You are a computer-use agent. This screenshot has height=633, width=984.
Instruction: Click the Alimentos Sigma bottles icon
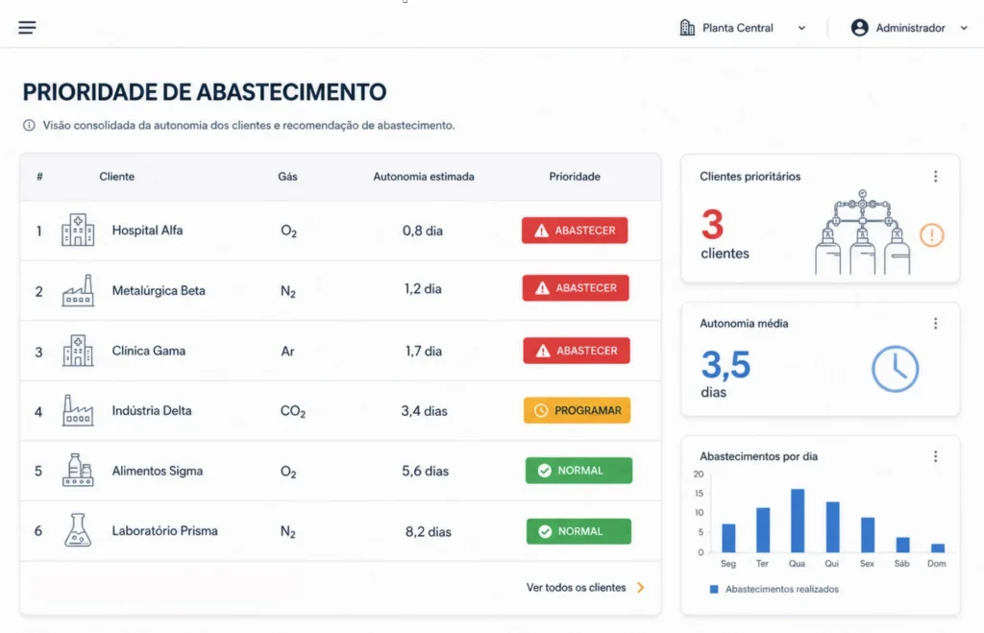(78, 470)
